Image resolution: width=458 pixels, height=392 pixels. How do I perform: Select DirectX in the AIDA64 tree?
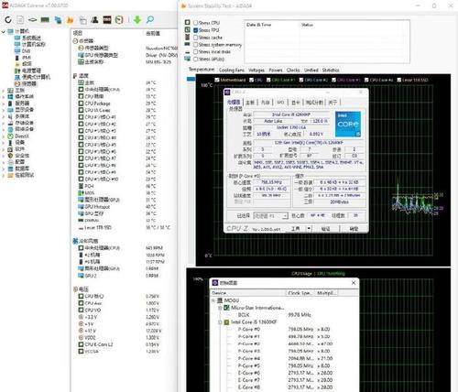pos(22,136)
